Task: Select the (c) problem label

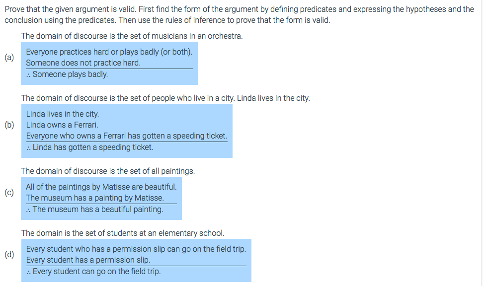Action: pos(9,193)
